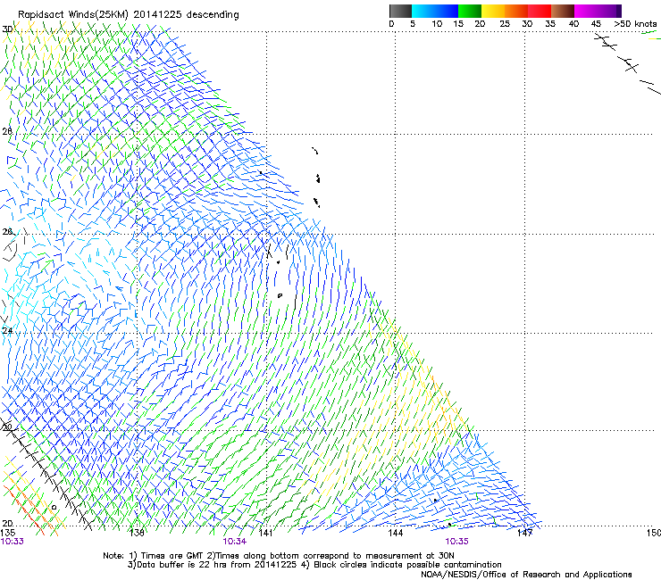Select the orange 25–30 knots legend color
This screenshot has height=580, width=661.
point(516,11)
